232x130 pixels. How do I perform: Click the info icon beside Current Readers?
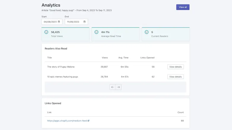[x=147, y=32]
